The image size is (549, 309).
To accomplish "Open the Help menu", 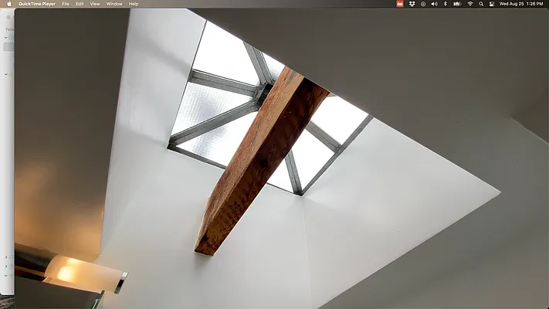I will click(134, 4).
